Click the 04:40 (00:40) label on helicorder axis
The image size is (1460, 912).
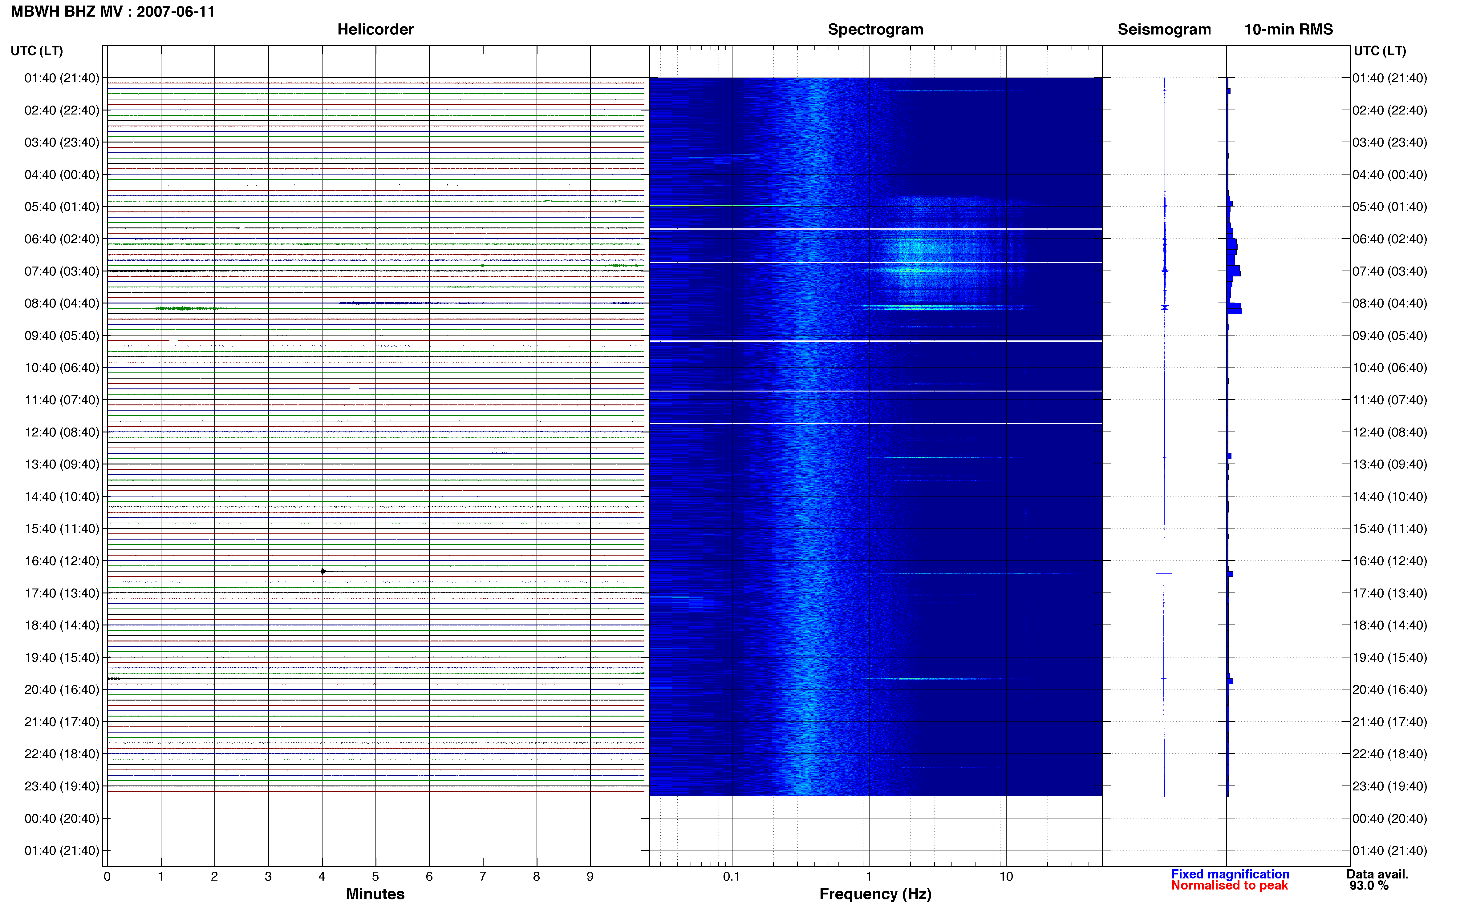pyautogui.click(x=62, y=174)
